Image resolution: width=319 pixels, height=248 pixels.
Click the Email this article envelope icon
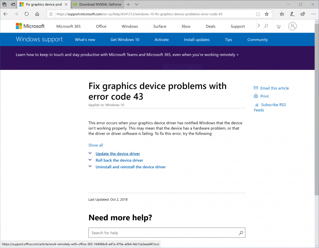click(256, 88)
